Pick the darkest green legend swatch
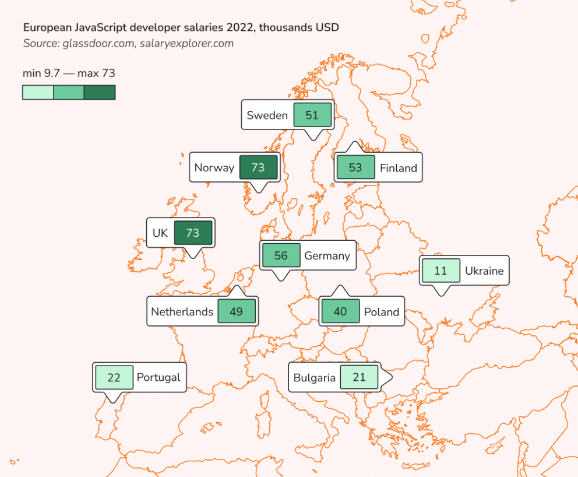 (100, 92)
